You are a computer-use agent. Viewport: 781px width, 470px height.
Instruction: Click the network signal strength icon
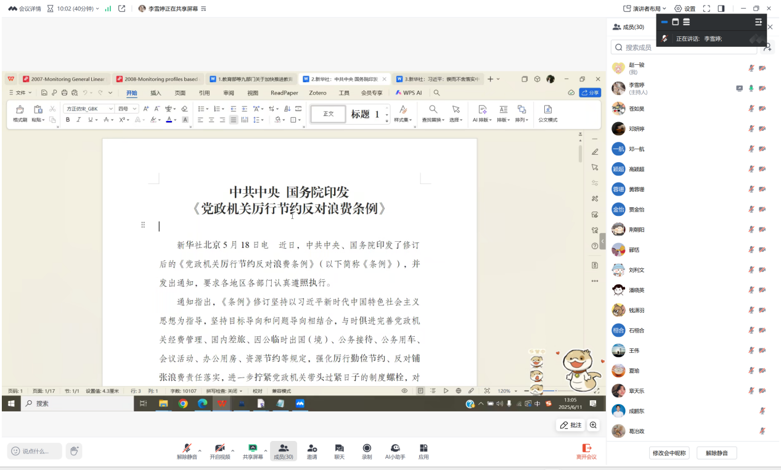pos(108,9)
